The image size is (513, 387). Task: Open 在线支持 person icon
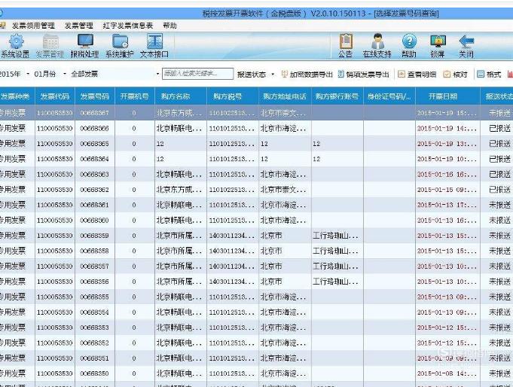click(x=377, y=46)
